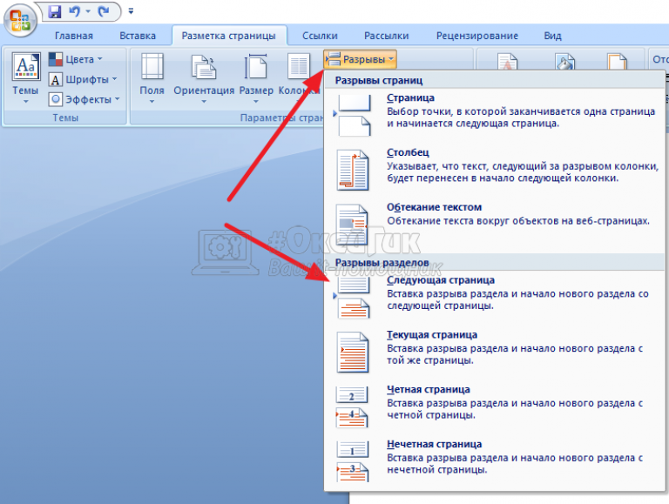669x504 pixels.
Task: Select the Четная страница menu entry
Action: [x=428, y=389]
